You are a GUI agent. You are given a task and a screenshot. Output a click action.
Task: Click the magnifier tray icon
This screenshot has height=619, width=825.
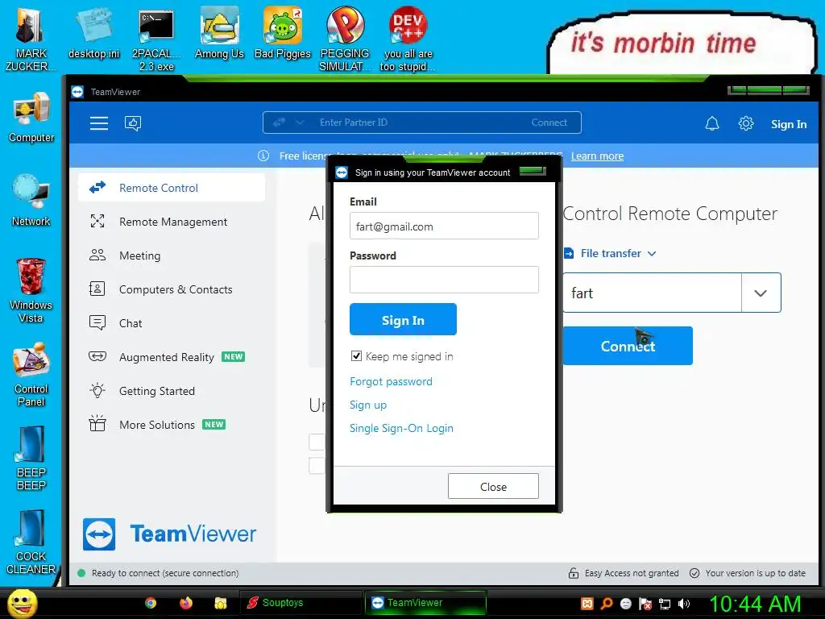tap(607, 604)
